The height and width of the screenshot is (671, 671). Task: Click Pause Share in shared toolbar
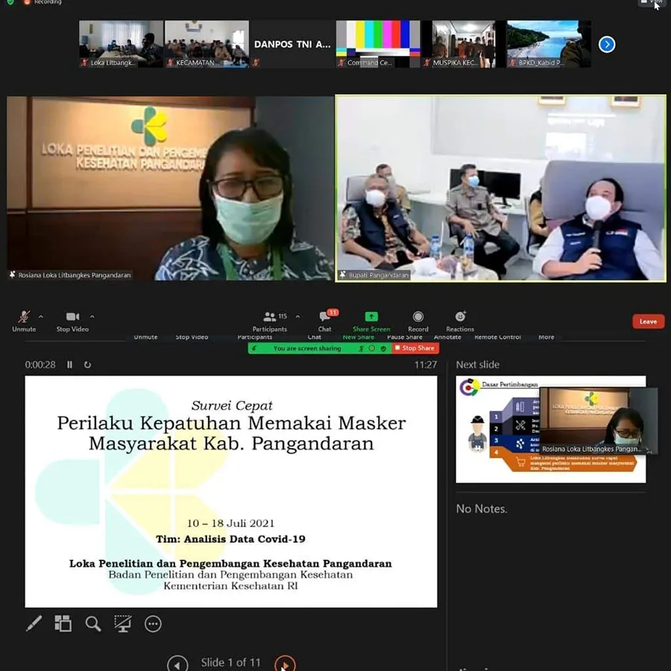(404, 337)
